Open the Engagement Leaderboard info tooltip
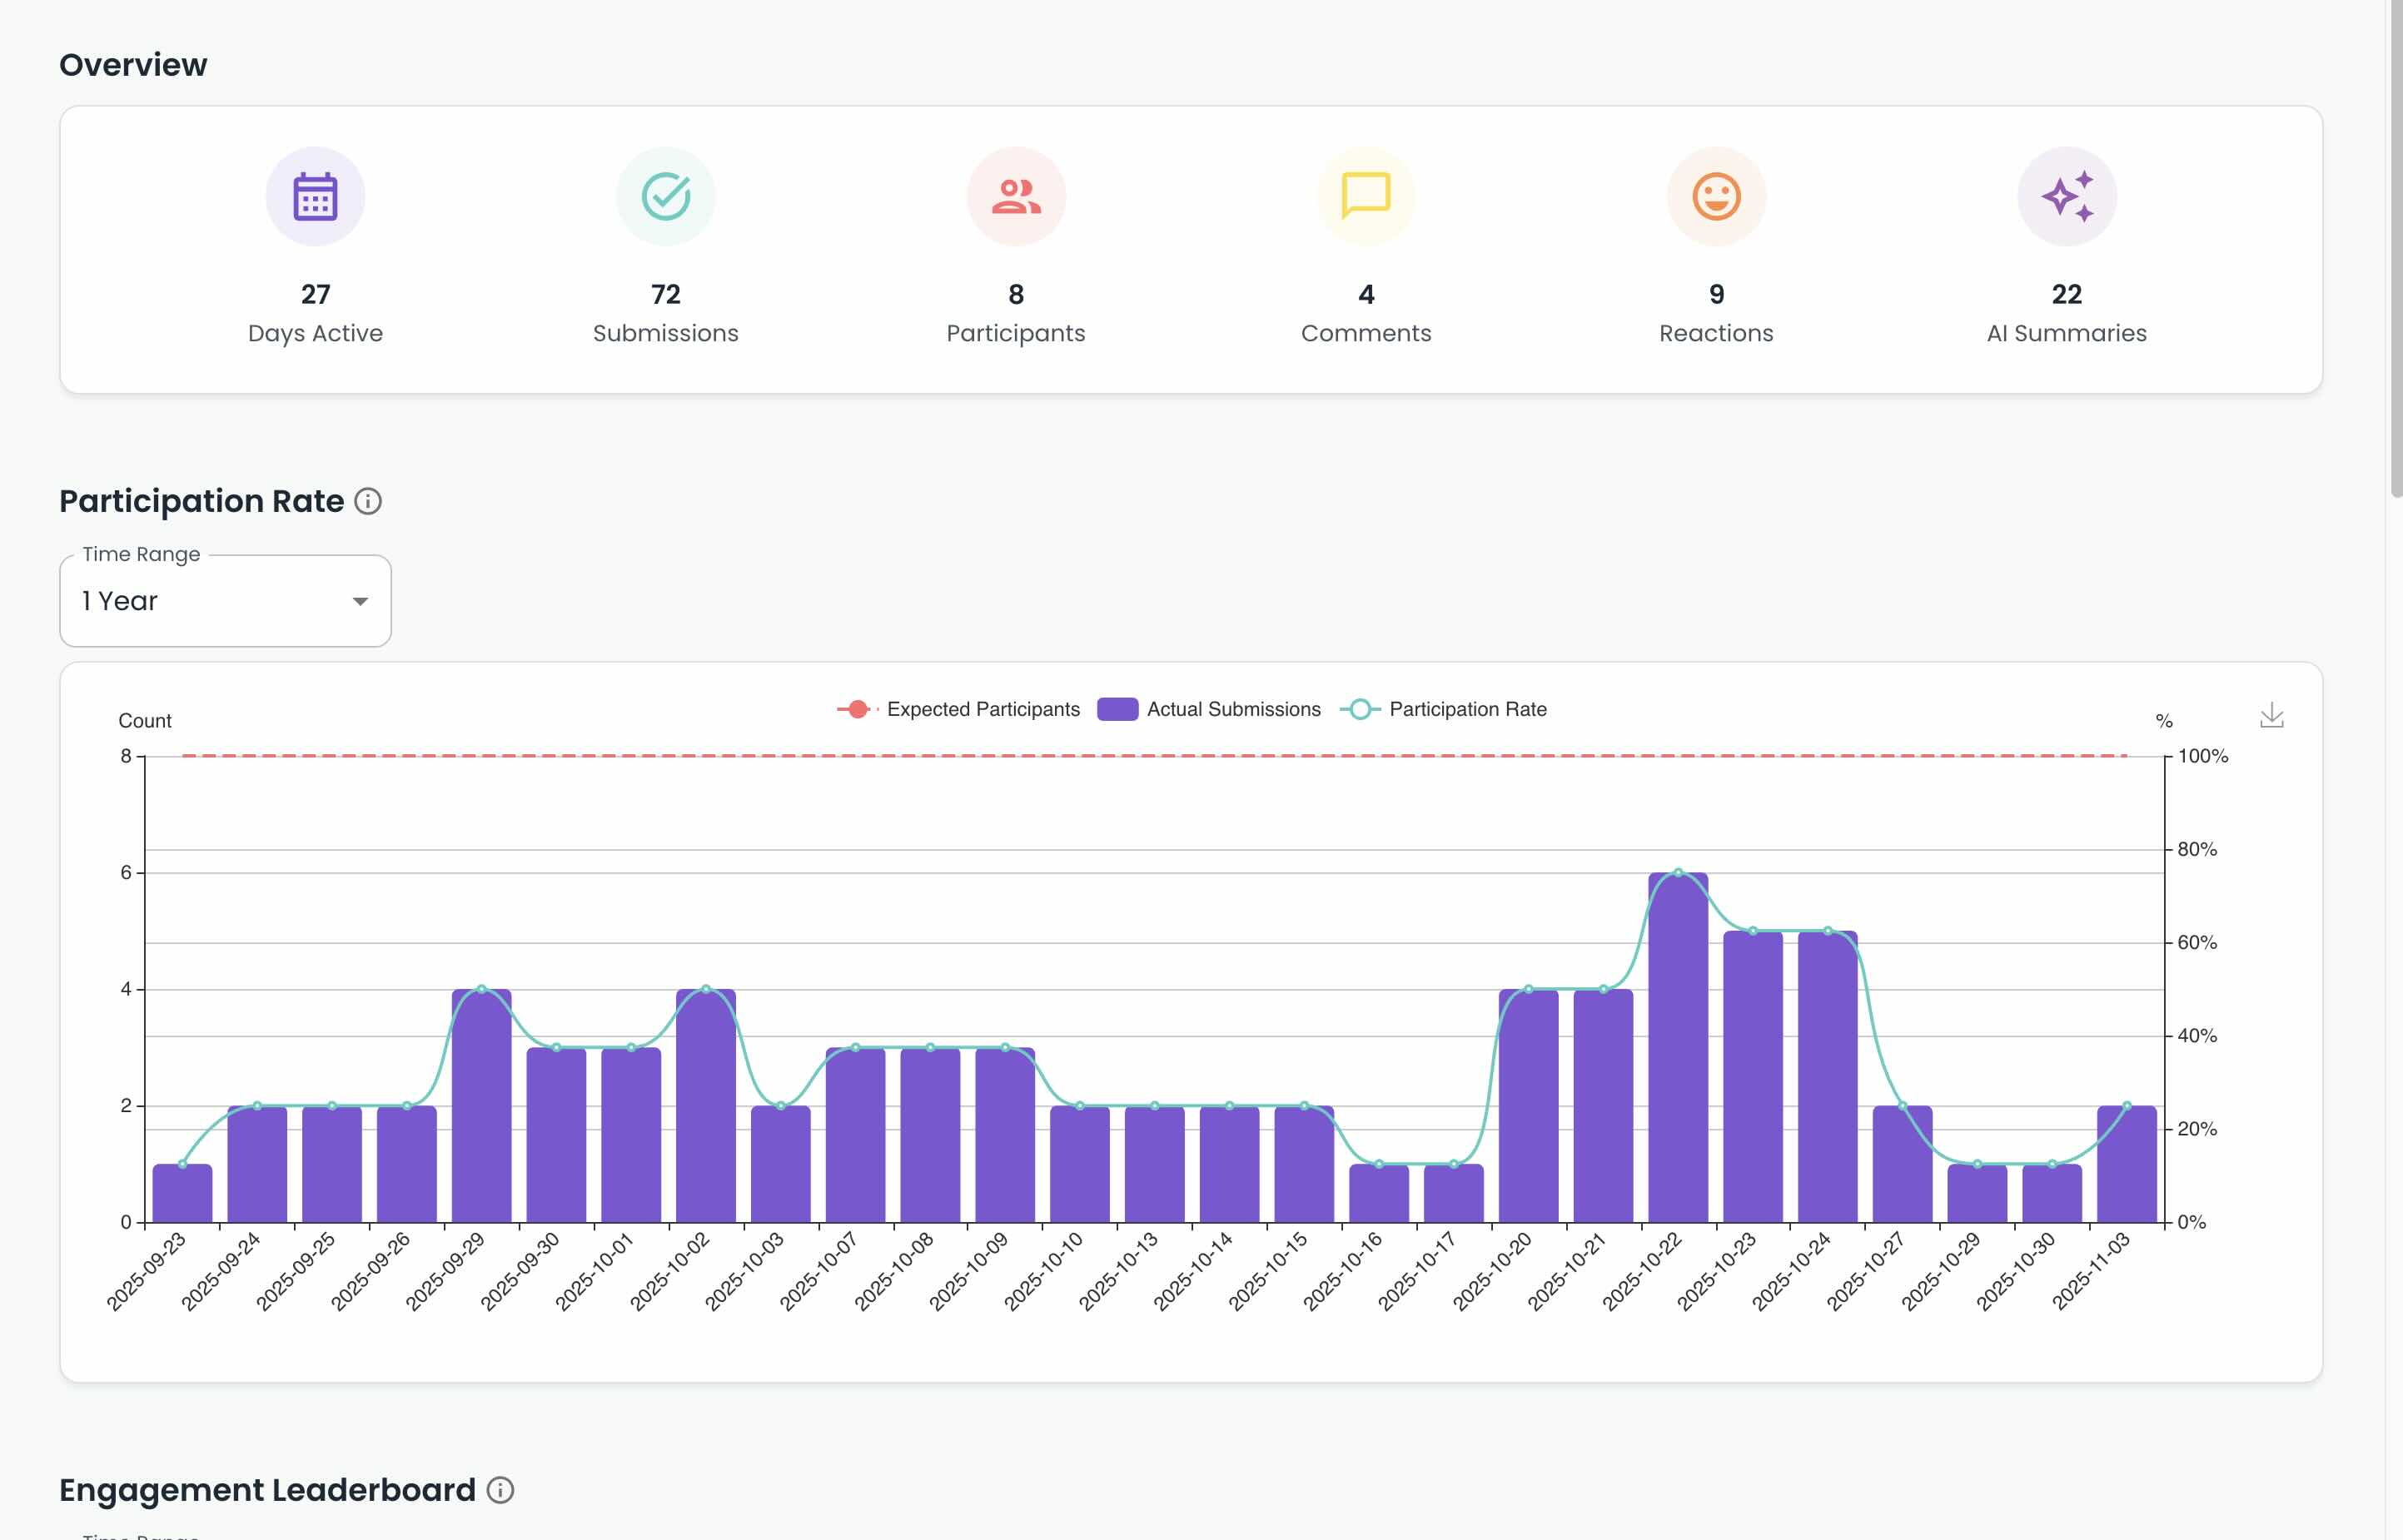This screenshot has height=1540, width=2403. [x=500, y=1490]
